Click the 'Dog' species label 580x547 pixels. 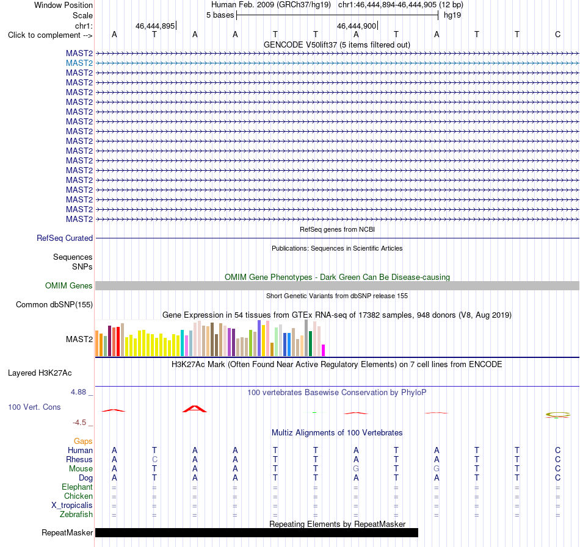[85, 478]
